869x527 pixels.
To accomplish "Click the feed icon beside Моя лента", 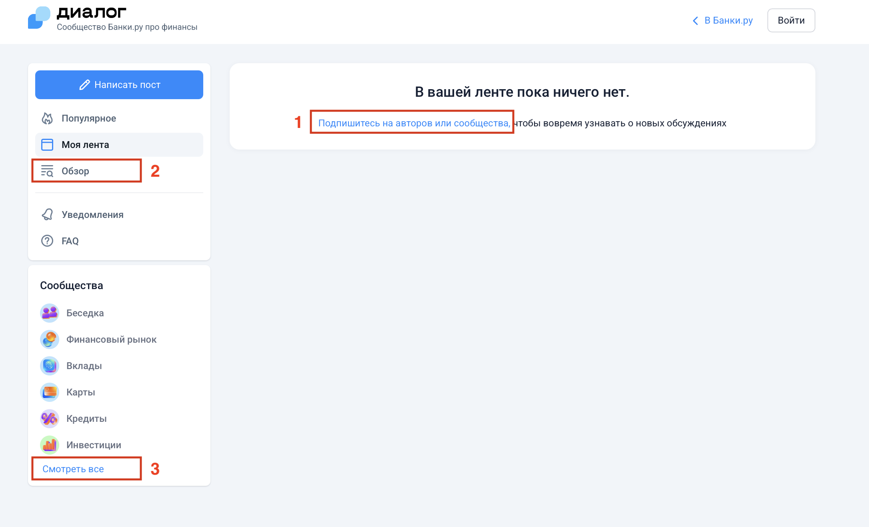I will 47,145.
